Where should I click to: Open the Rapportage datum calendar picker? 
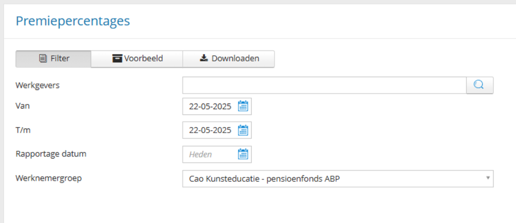click(243, 154)
